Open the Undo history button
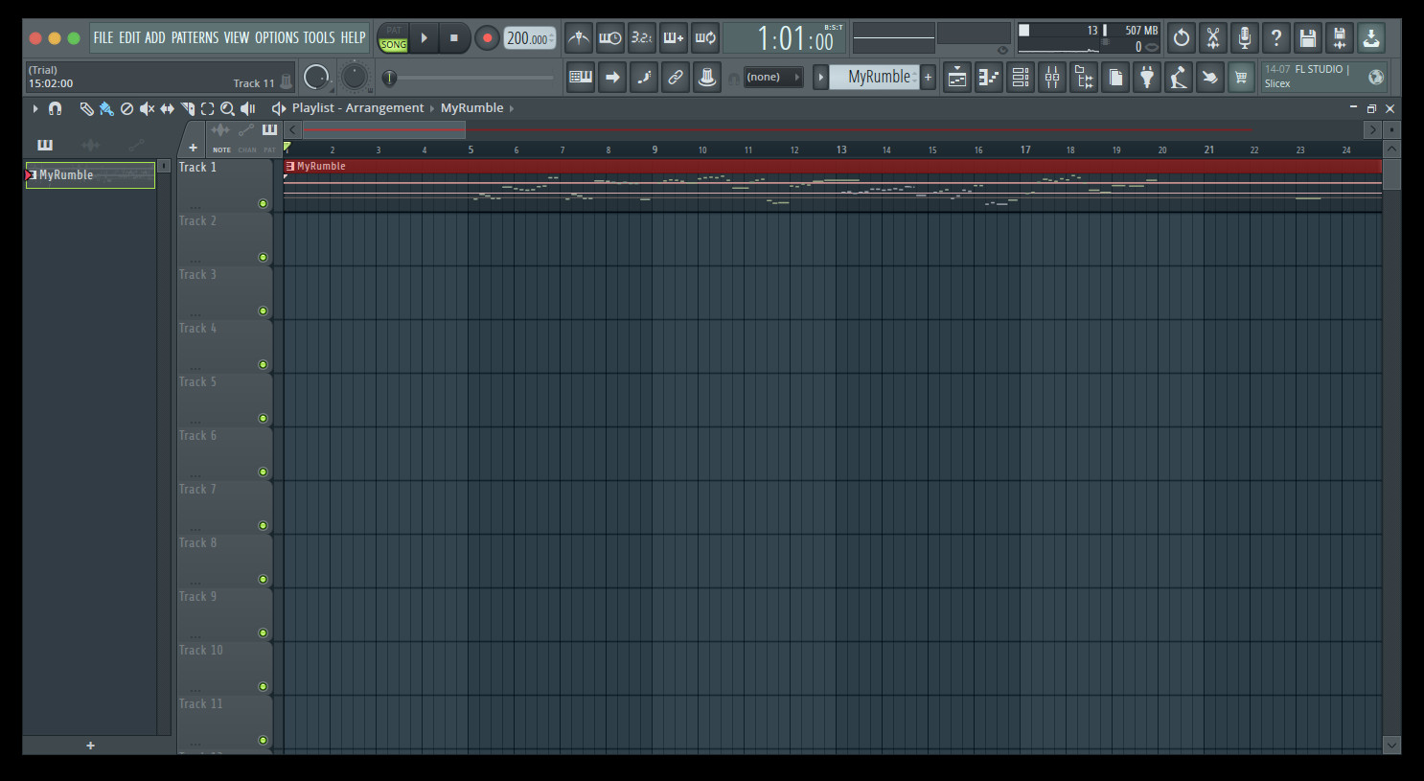This screenshot has width=1424, height=781. (x=1182, y=38)
